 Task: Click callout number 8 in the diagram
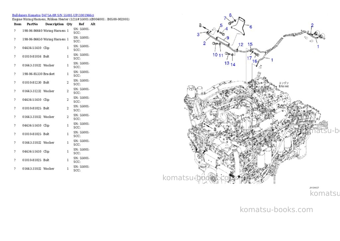tap(230, 15)
